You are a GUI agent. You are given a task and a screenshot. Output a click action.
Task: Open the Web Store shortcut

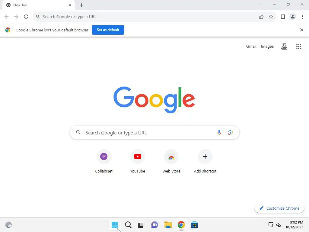click(171, 162)
